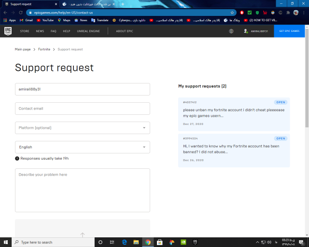Open the HELP menu item
The image size is (309, 247).
tap(67, 31)
